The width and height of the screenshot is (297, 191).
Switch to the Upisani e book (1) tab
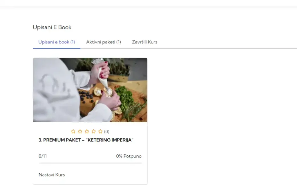57,42
